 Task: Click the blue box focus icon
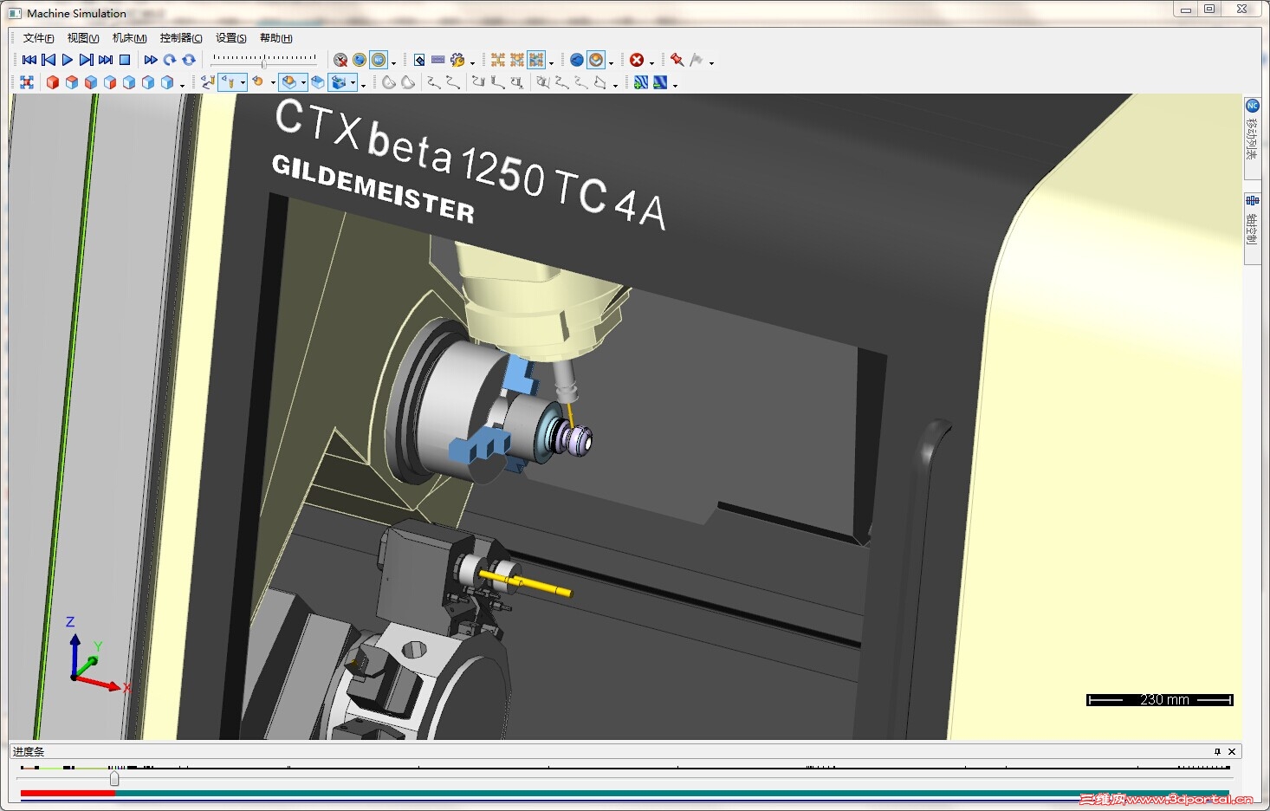click(x=318, y=82)
